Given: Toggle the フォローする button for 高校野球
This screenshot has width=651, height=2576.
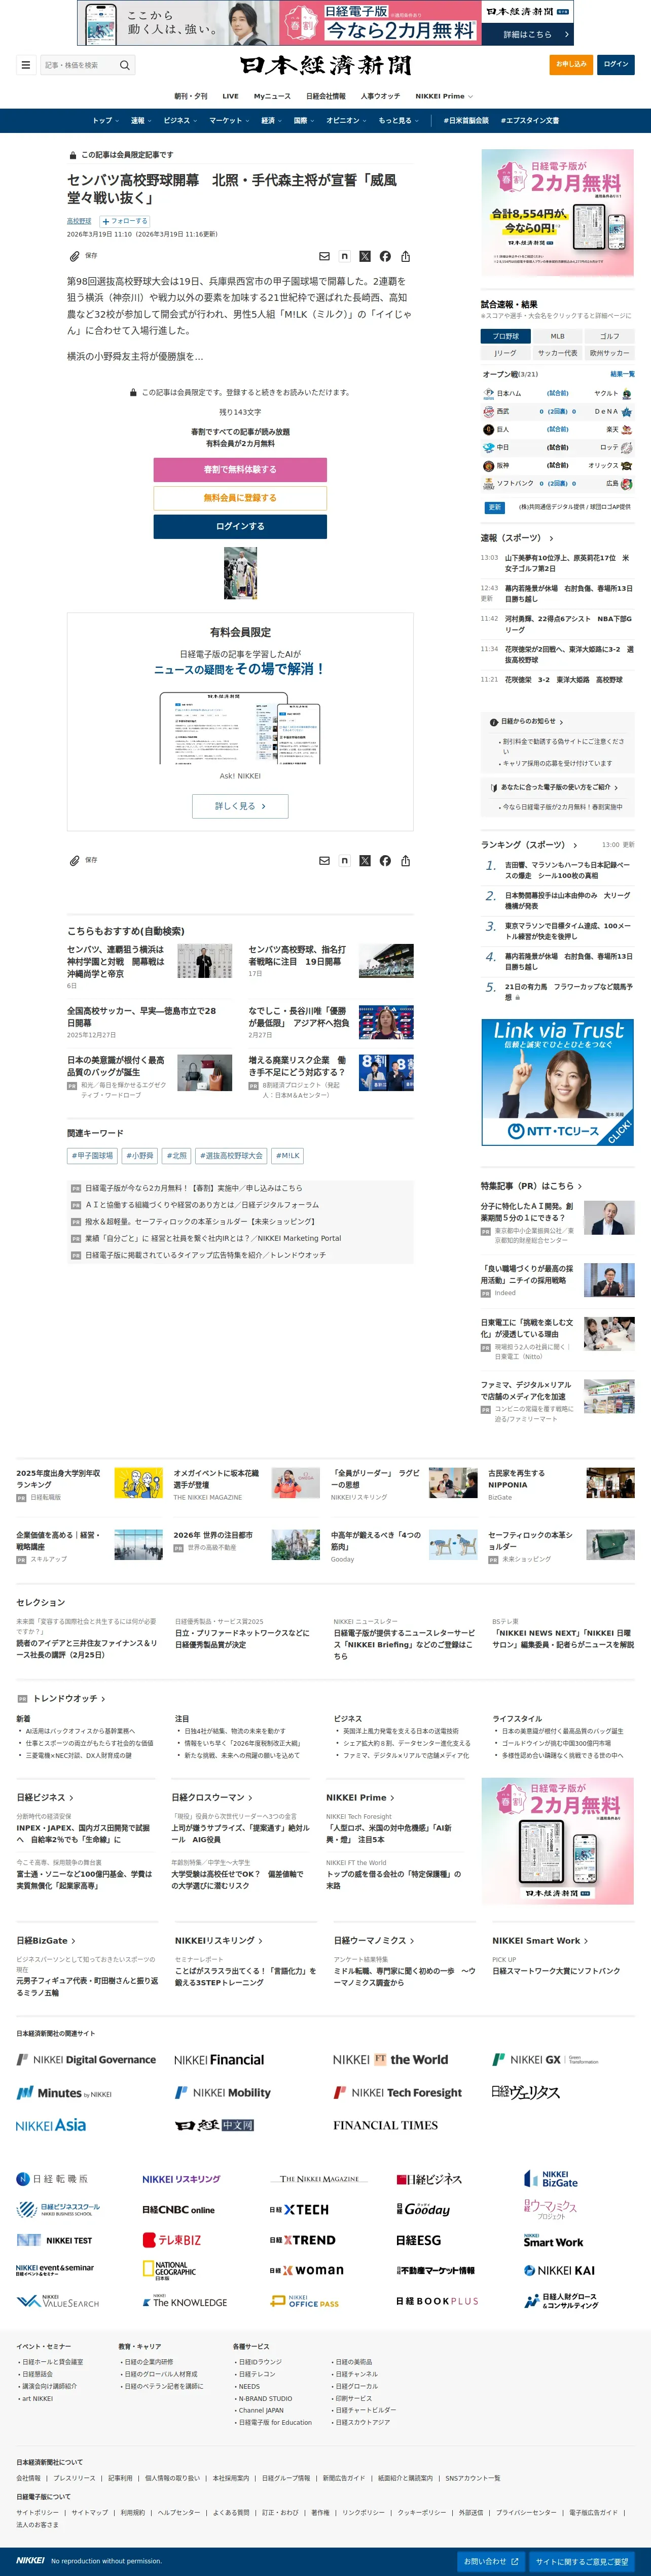Looking at the screenshot, I should point(125,221).
